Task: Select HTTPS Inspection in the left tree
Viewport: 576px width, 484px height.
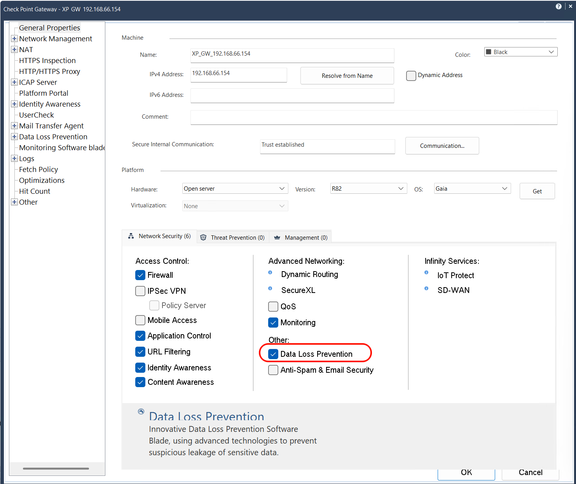Action: 47,60
